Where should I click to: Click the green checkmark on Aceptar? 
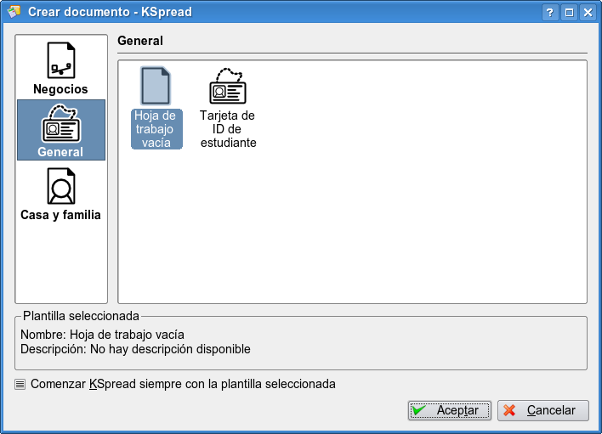pyautogui.click(x=419, y=410)
